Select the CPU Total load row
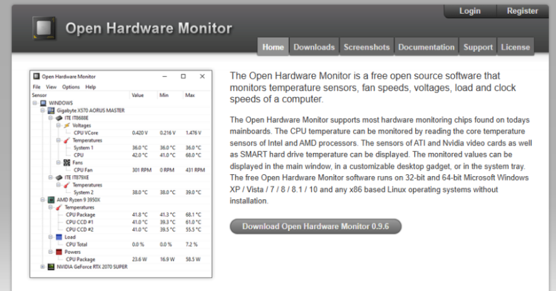The image size is (556, 291). (121, 244)
